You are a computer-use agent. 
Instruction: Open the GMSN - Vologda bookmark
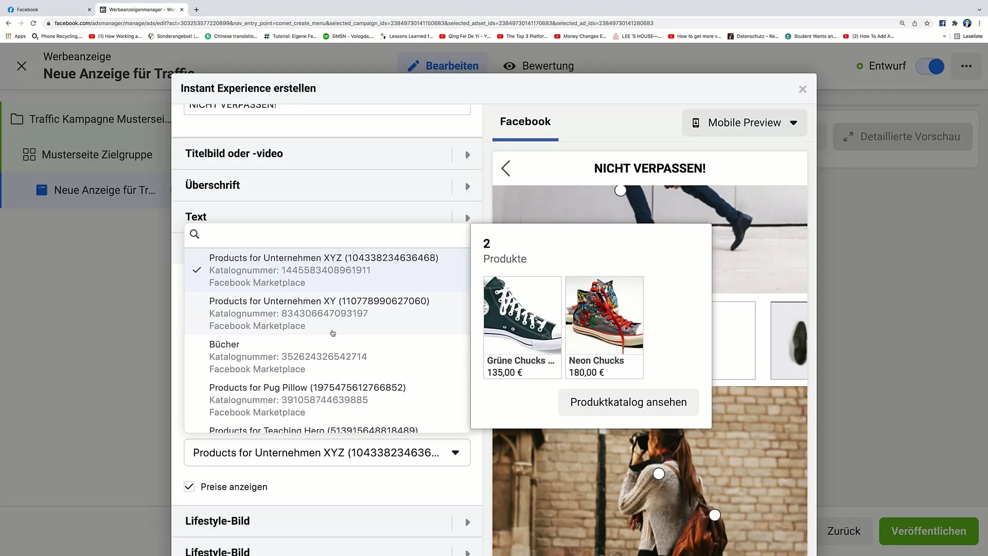[x=348, y=36]
